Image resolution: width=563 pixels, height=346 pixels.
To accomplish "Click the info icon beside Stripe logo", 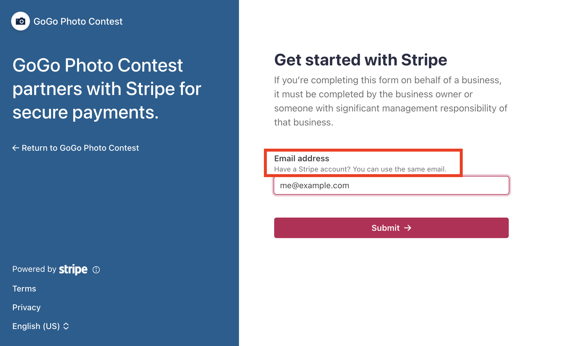I will tap(96, 270).
